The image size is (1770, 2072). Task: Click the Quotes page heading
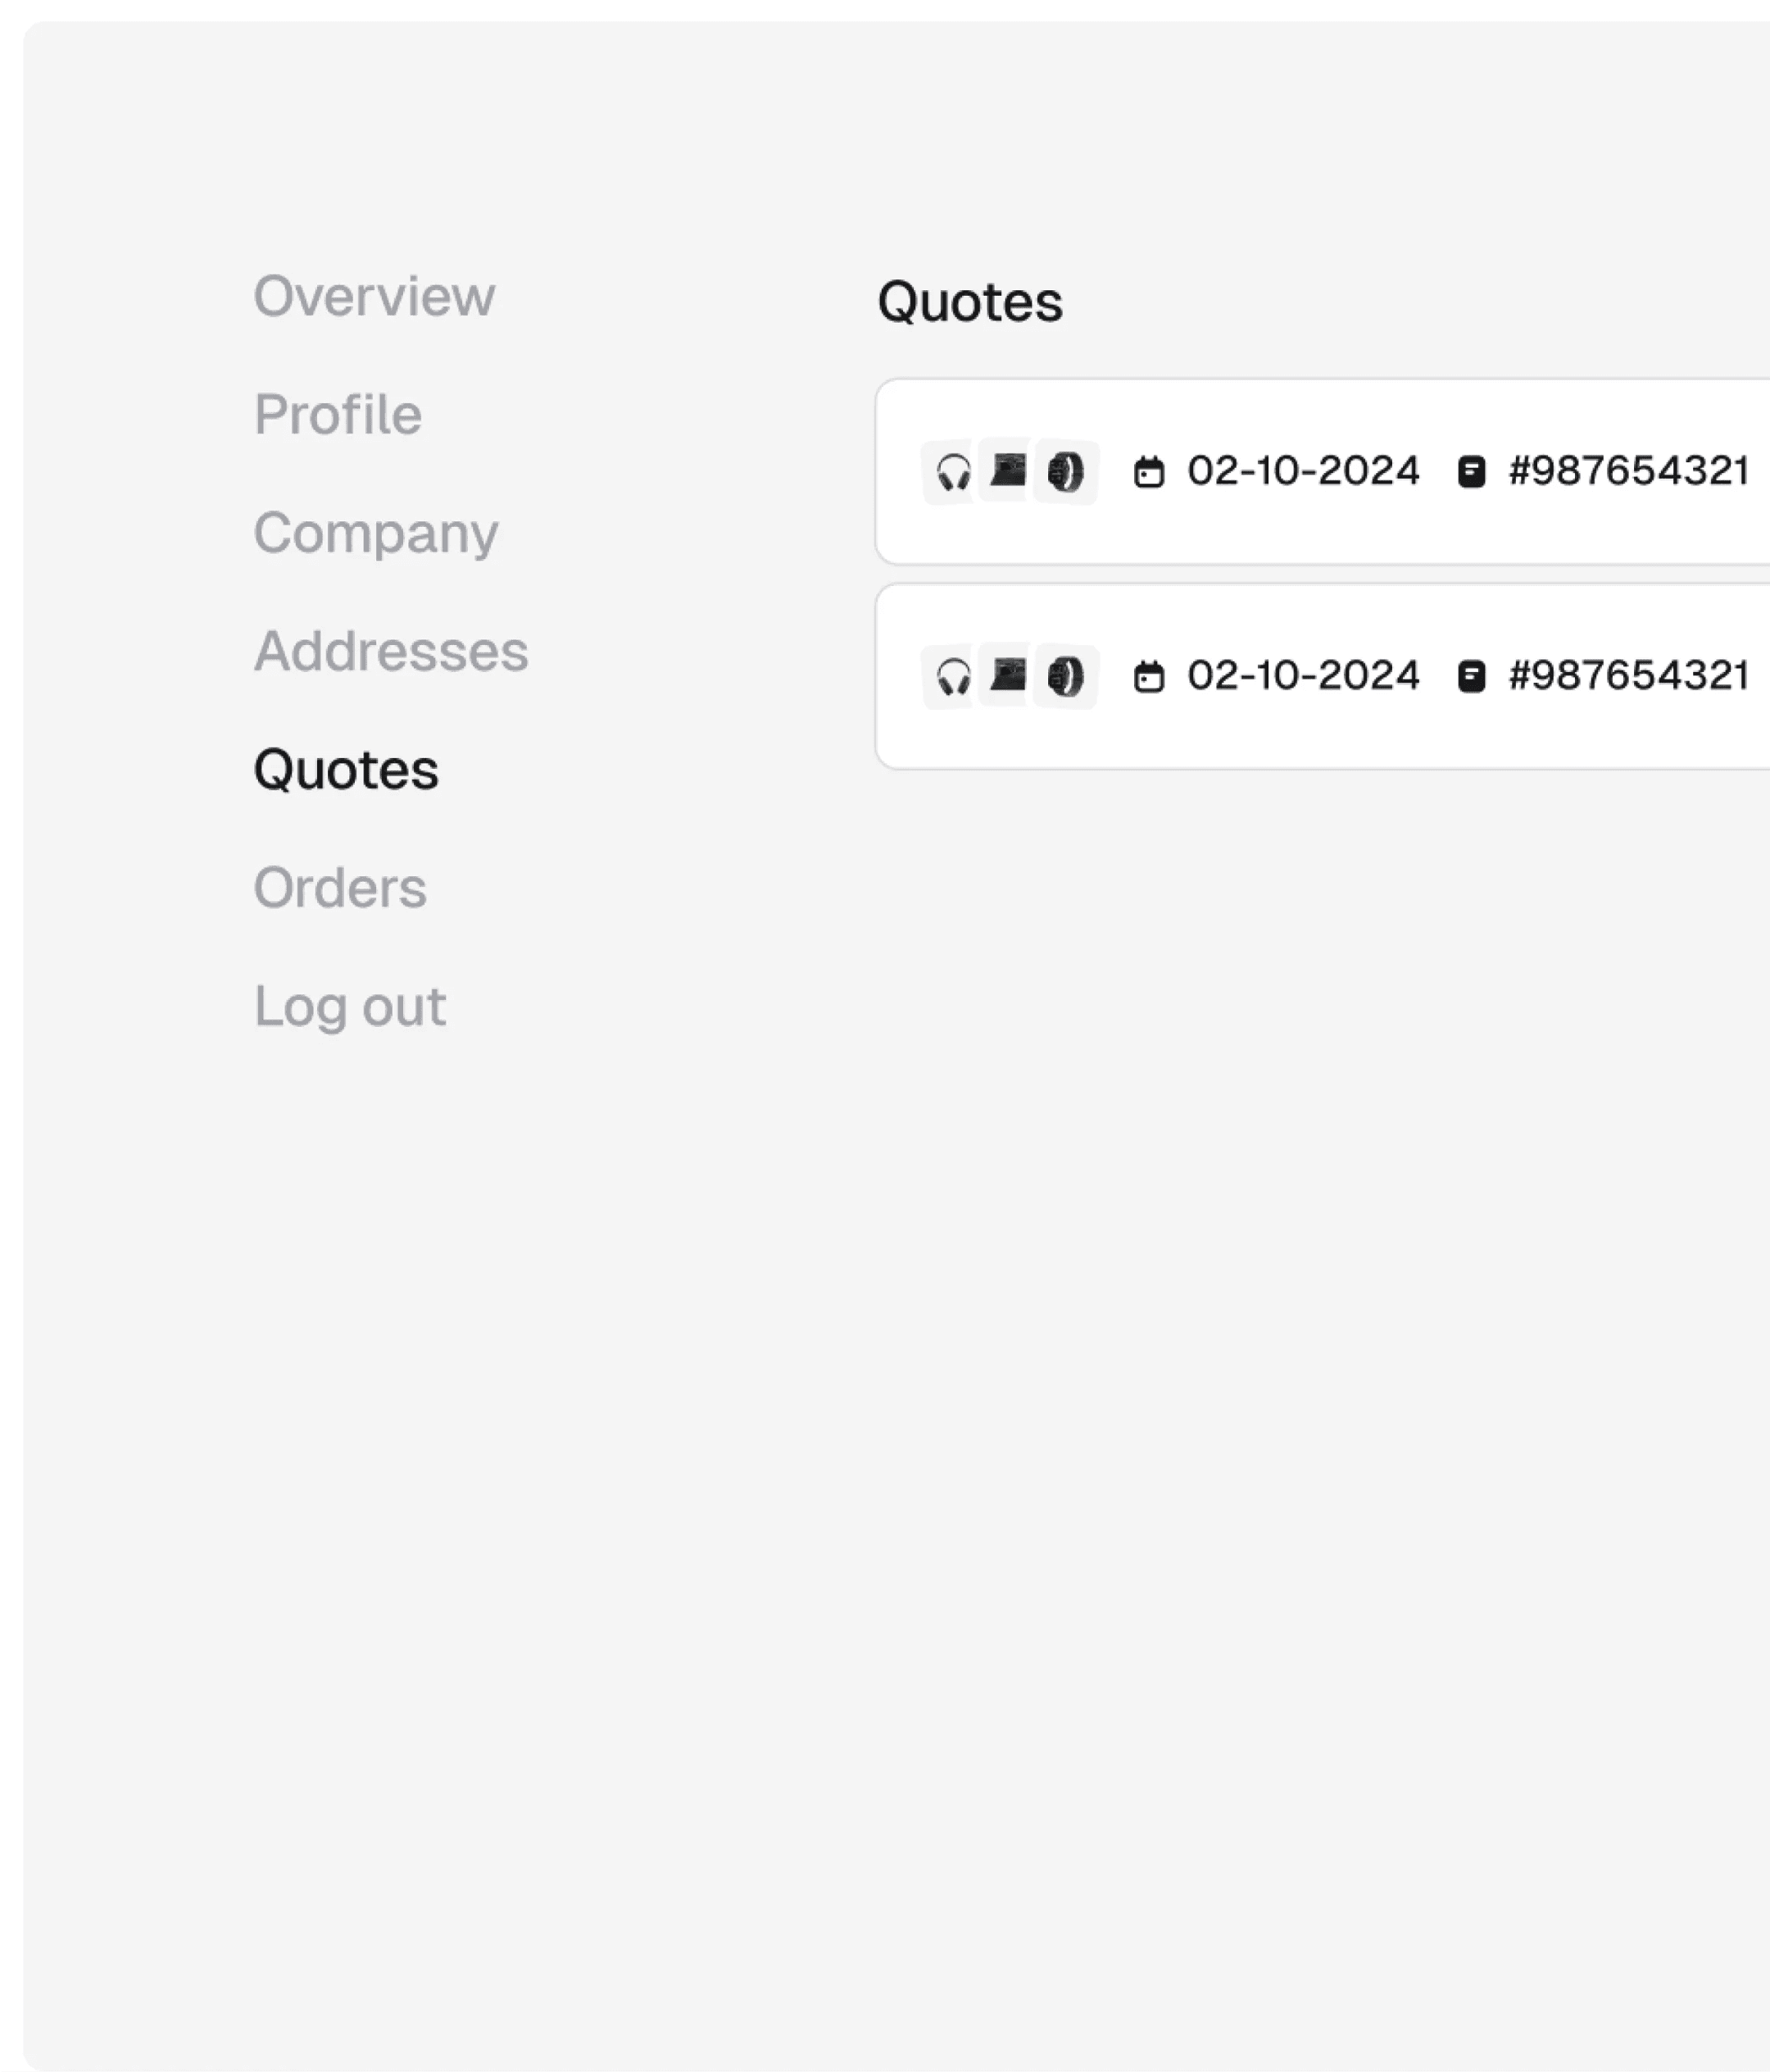pos(970,302)
